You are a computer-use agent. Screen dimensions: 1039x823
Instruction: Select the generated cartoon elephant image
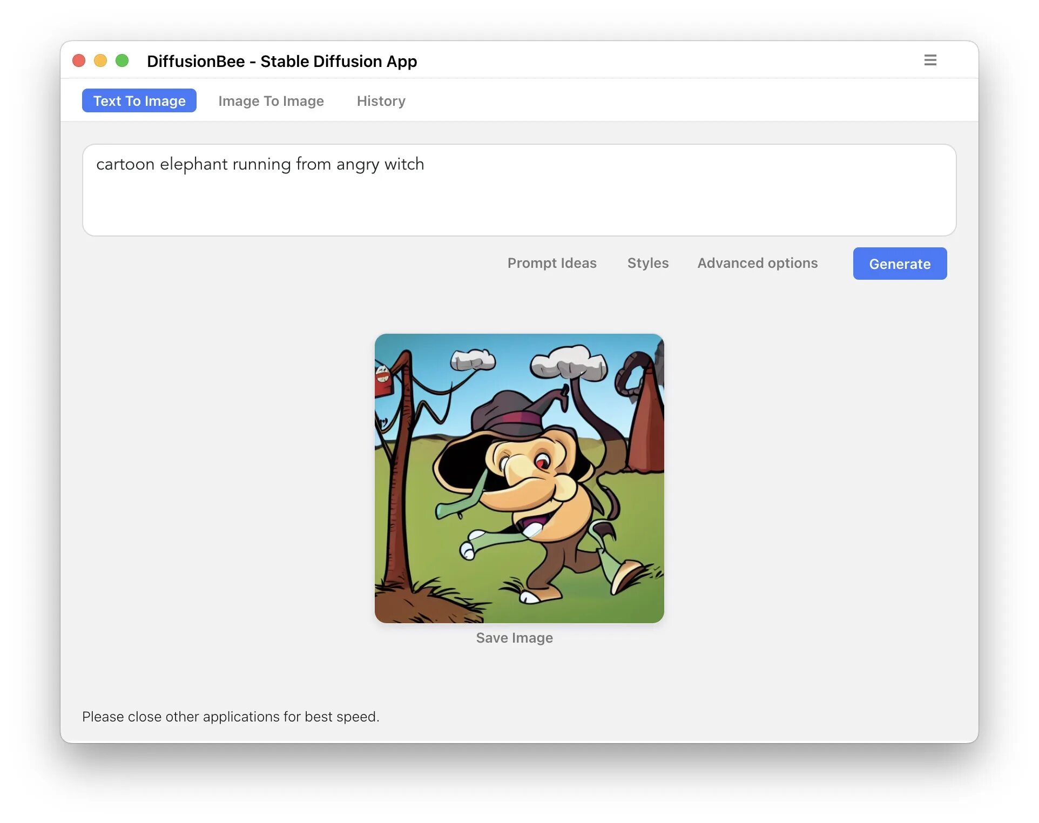coord(519,478)
